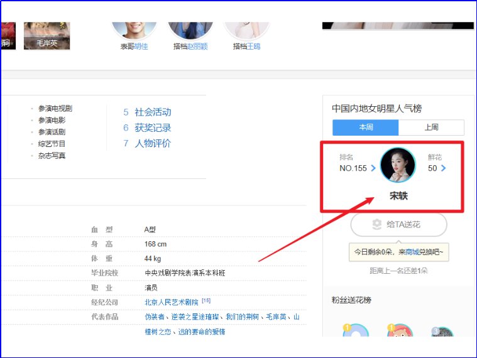Go to 杂志写真 subsection

pos(52,156)
